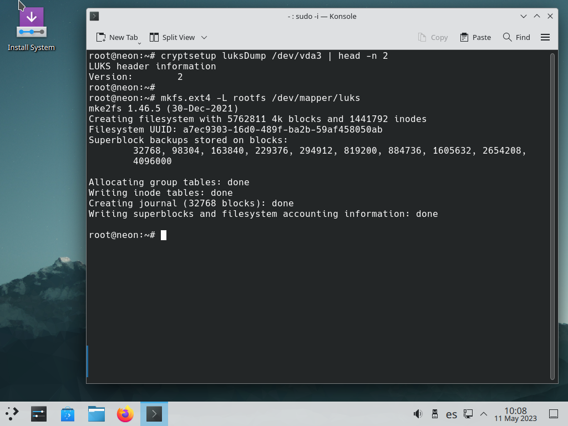The width and height of the screenshot is (568, 426).
Task: Open System Settings from the taskbar
Action: click(x=39, y=414)
